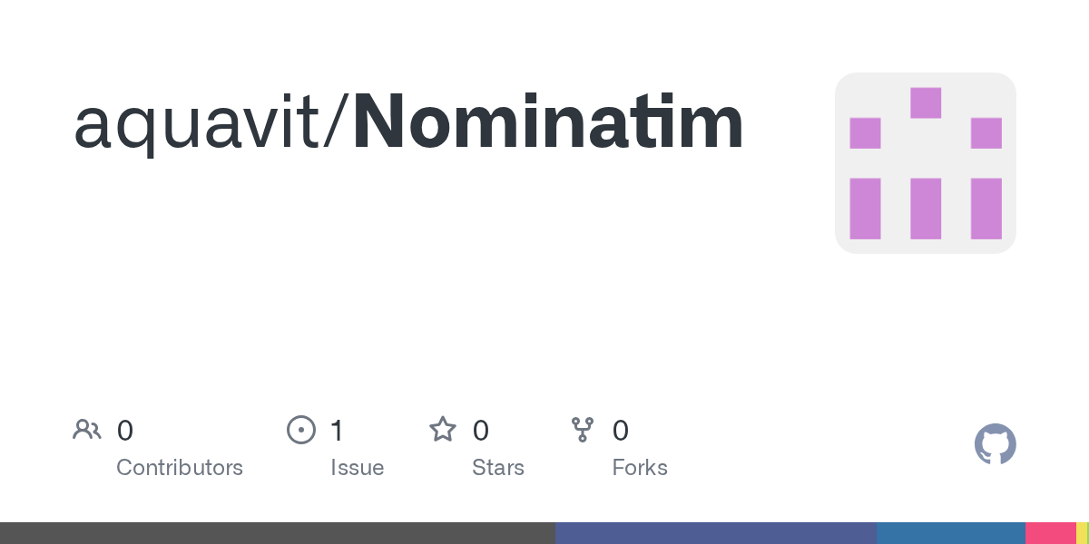Image resolution: width=1089 pixels, height=544 pixels.
Task: Click the Forks branch icon
Action: [583, 430]
